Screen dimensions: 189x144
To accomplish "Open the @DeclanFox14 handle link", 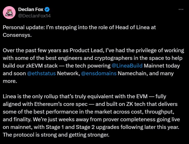I will pos(34,16).
